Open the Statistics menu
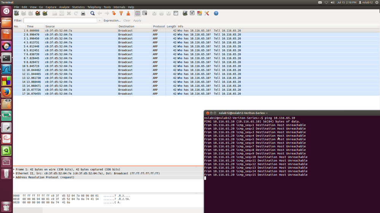 coord(78,7)
